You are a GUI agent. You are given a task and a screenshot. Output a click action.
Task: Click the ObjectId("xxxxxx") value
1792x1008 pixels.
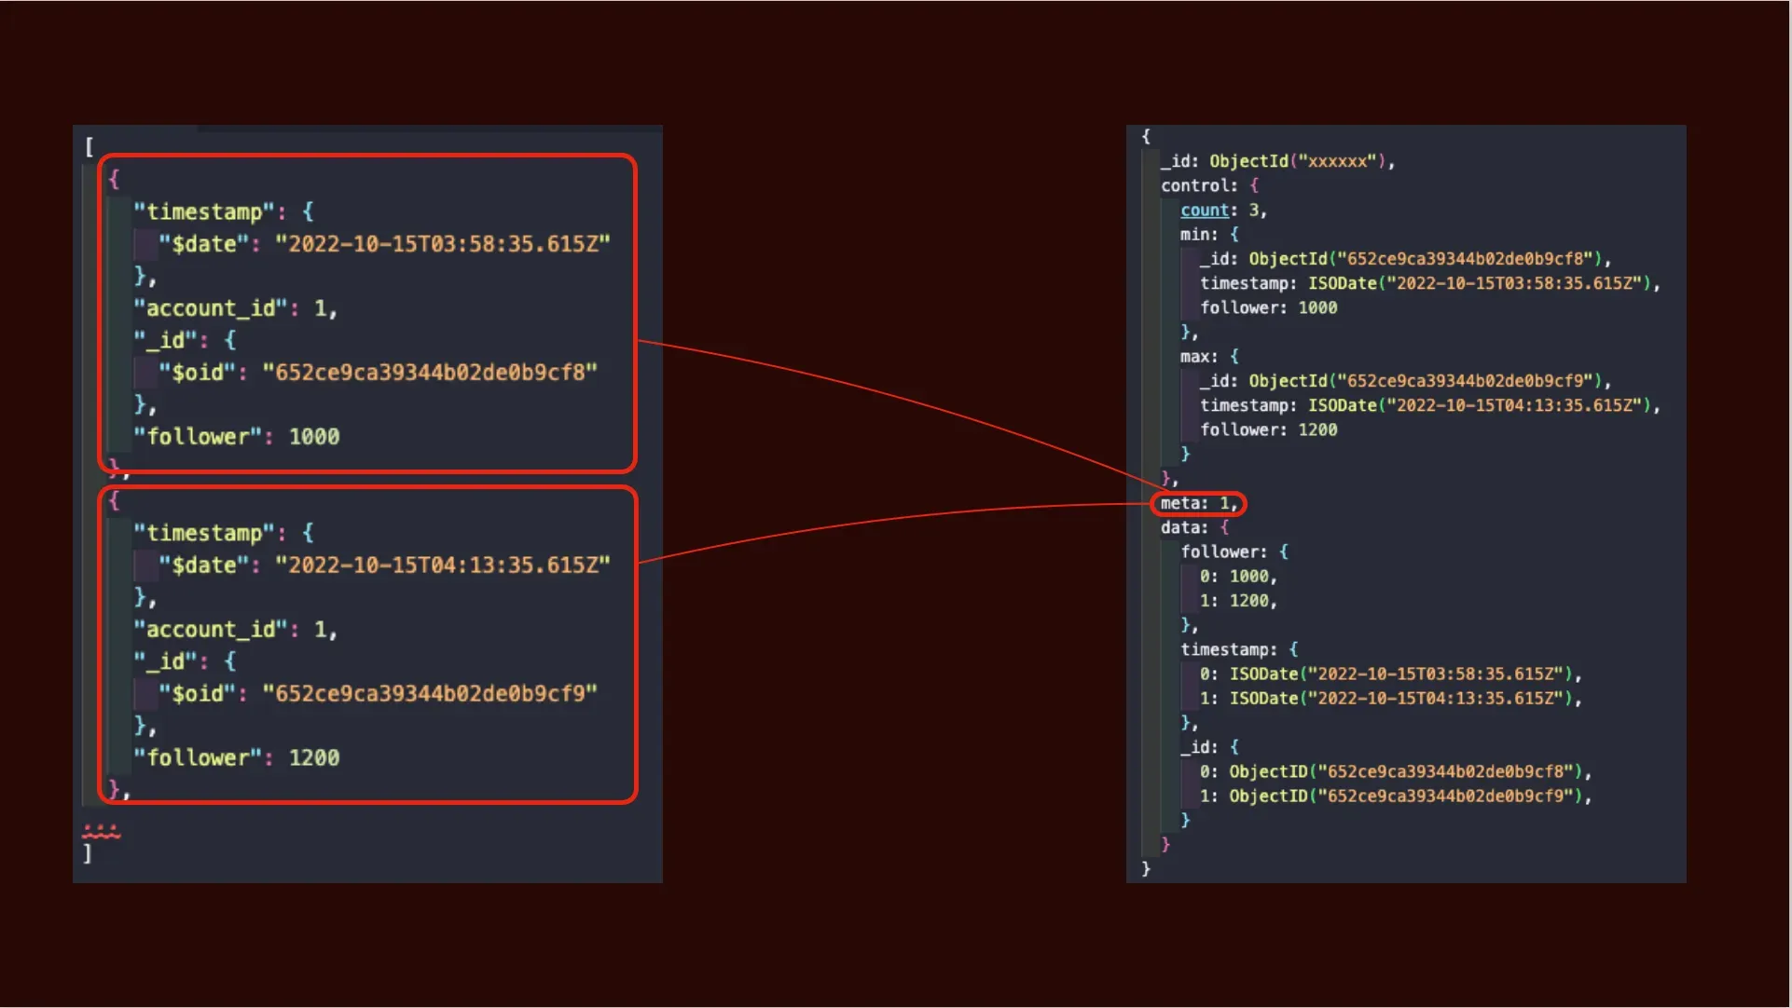click(x=1301, y=161)
